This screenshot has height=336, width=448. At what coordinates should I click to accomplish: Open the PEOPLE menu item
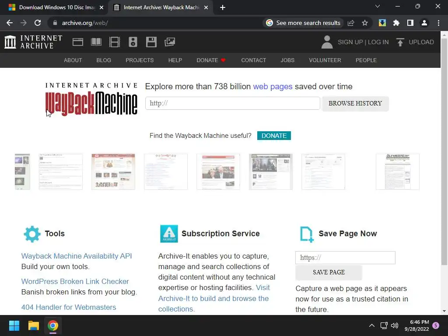366,60
